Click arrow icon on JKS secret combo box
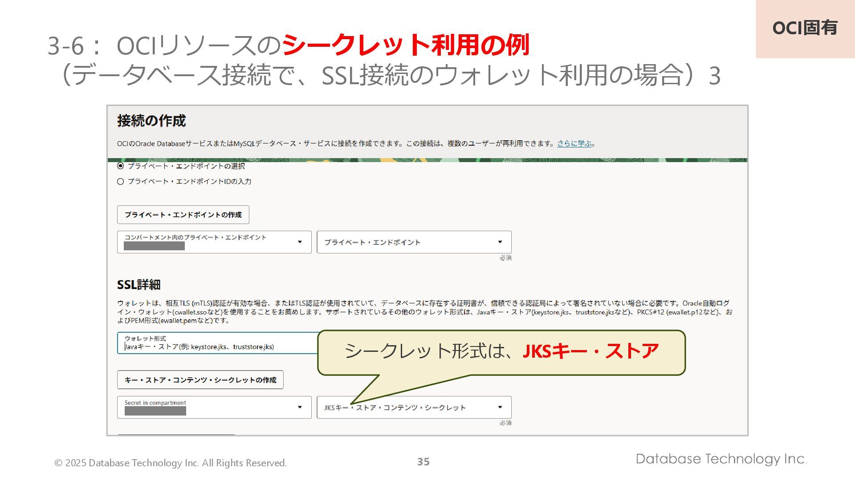Screen dimensions: 855x481 pyautogui.click(x=500, y=407)
